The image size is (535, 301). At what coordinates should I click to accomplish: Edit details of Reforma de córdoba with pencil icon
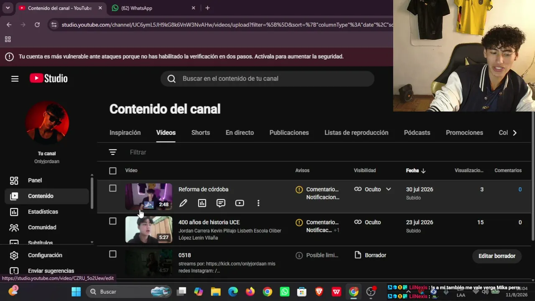(x=183, y=203)
